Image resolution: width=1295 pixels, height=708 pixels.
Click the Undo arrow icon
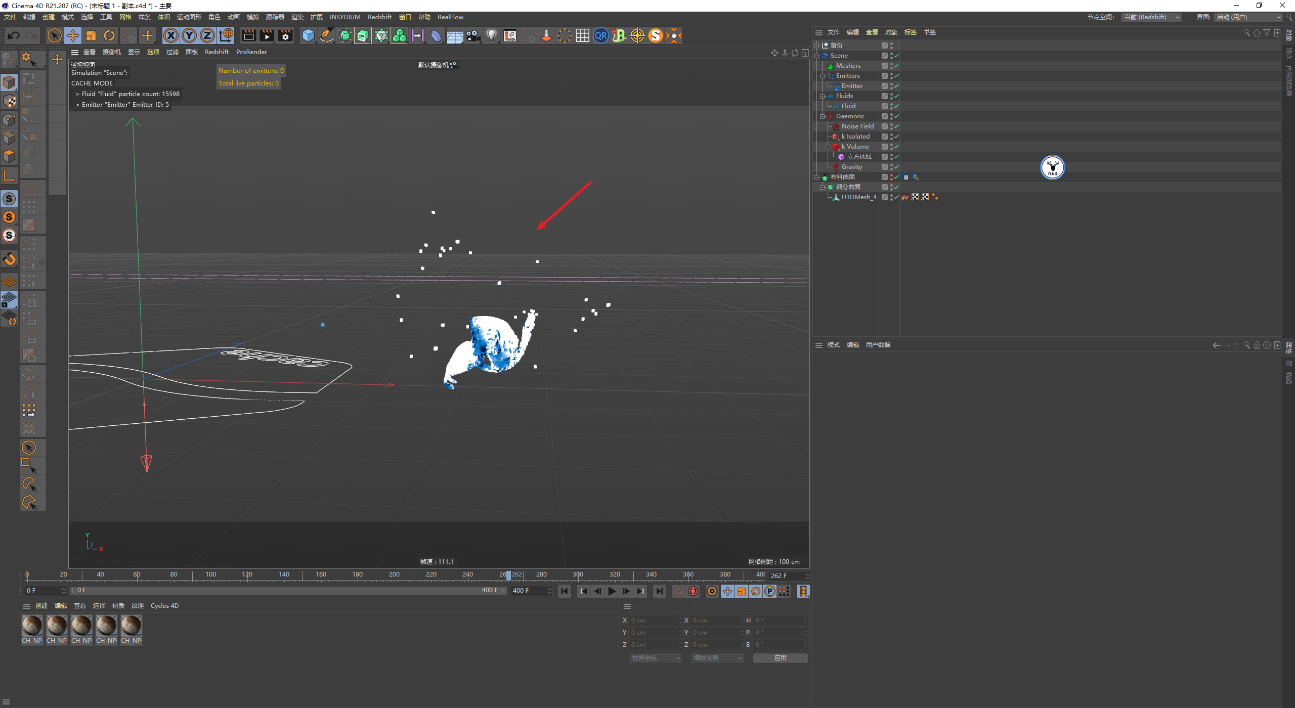(x=14, y=35)
